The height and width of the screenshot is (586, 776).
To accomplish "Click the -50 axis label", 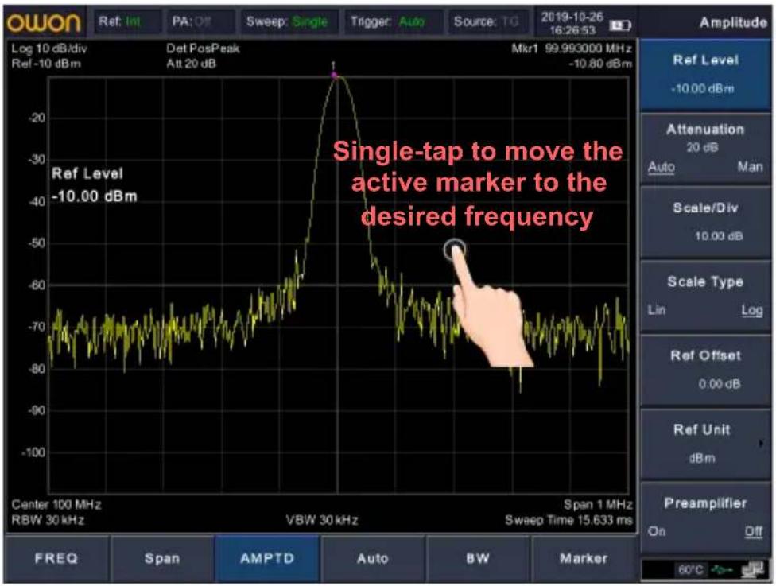I will (x=36, y=243).
